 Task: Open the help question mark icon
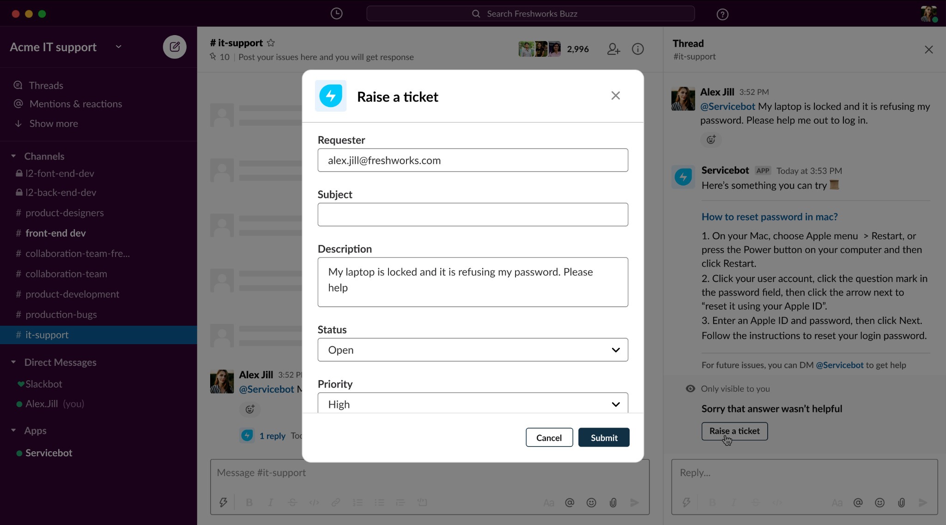pyautogui.click(x=722, y=14)
